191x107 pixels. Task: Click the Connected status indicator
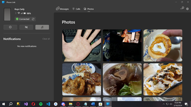coord(23,19)
